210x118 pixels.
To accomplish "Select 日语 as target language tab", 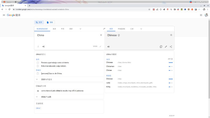I will click(x=132, y=29).
